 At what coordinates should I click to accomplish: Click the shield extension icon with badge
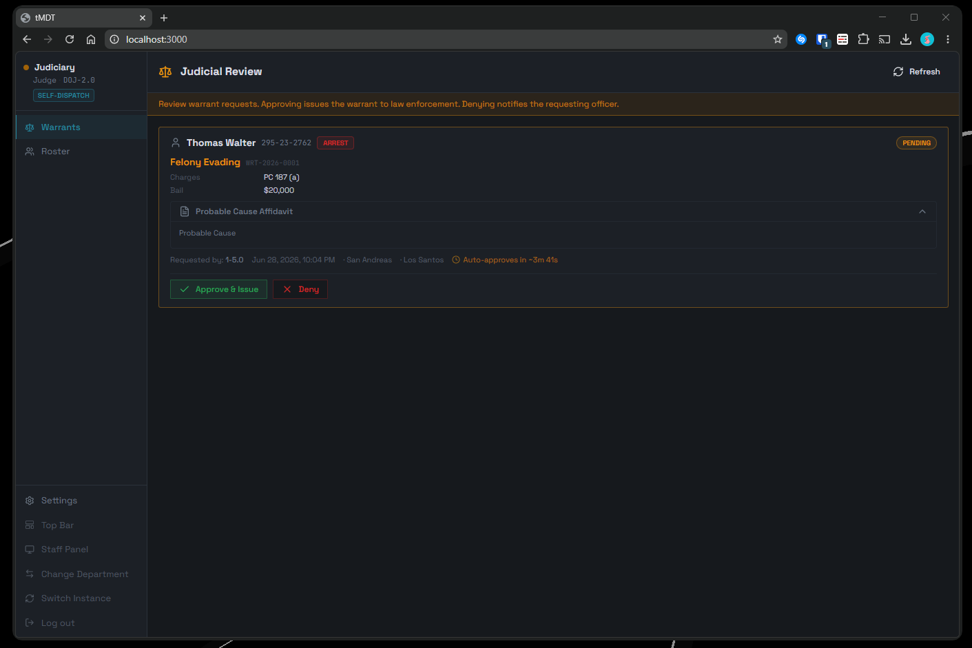[x=822, y=40]
